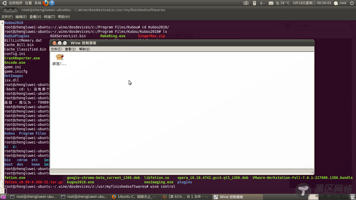Click 'config.ini' in terminal listing
This screenshot has width=356, height=200.
click(15, 54)
